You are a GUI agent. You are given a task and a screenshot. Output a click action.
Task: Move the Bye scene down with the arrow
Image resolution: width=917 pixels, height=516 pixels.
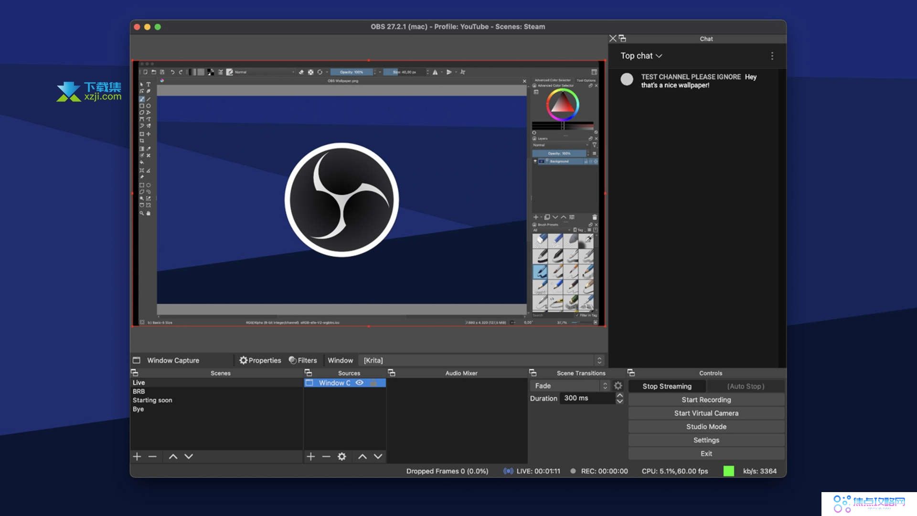click(x=188, y=456)
